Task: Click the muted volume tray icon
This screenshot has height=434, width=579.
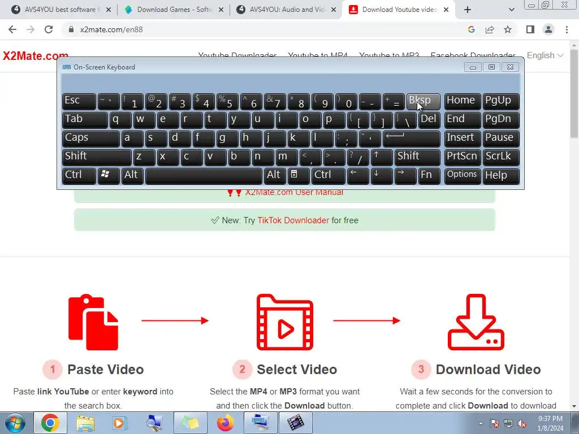Action: (x=522, y=424)
